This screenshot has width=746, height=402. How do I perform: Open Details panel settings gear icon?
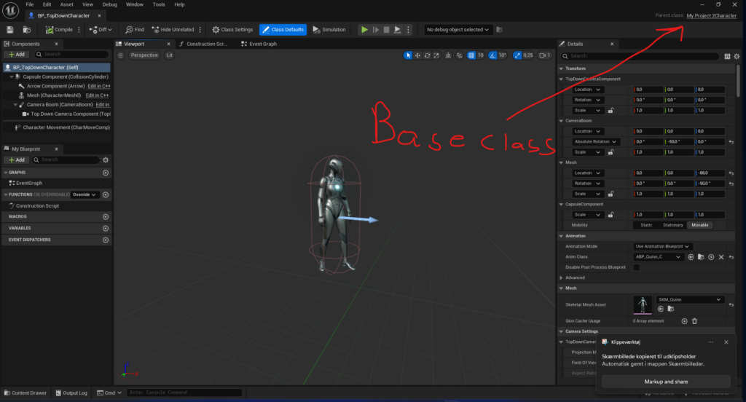738,55
